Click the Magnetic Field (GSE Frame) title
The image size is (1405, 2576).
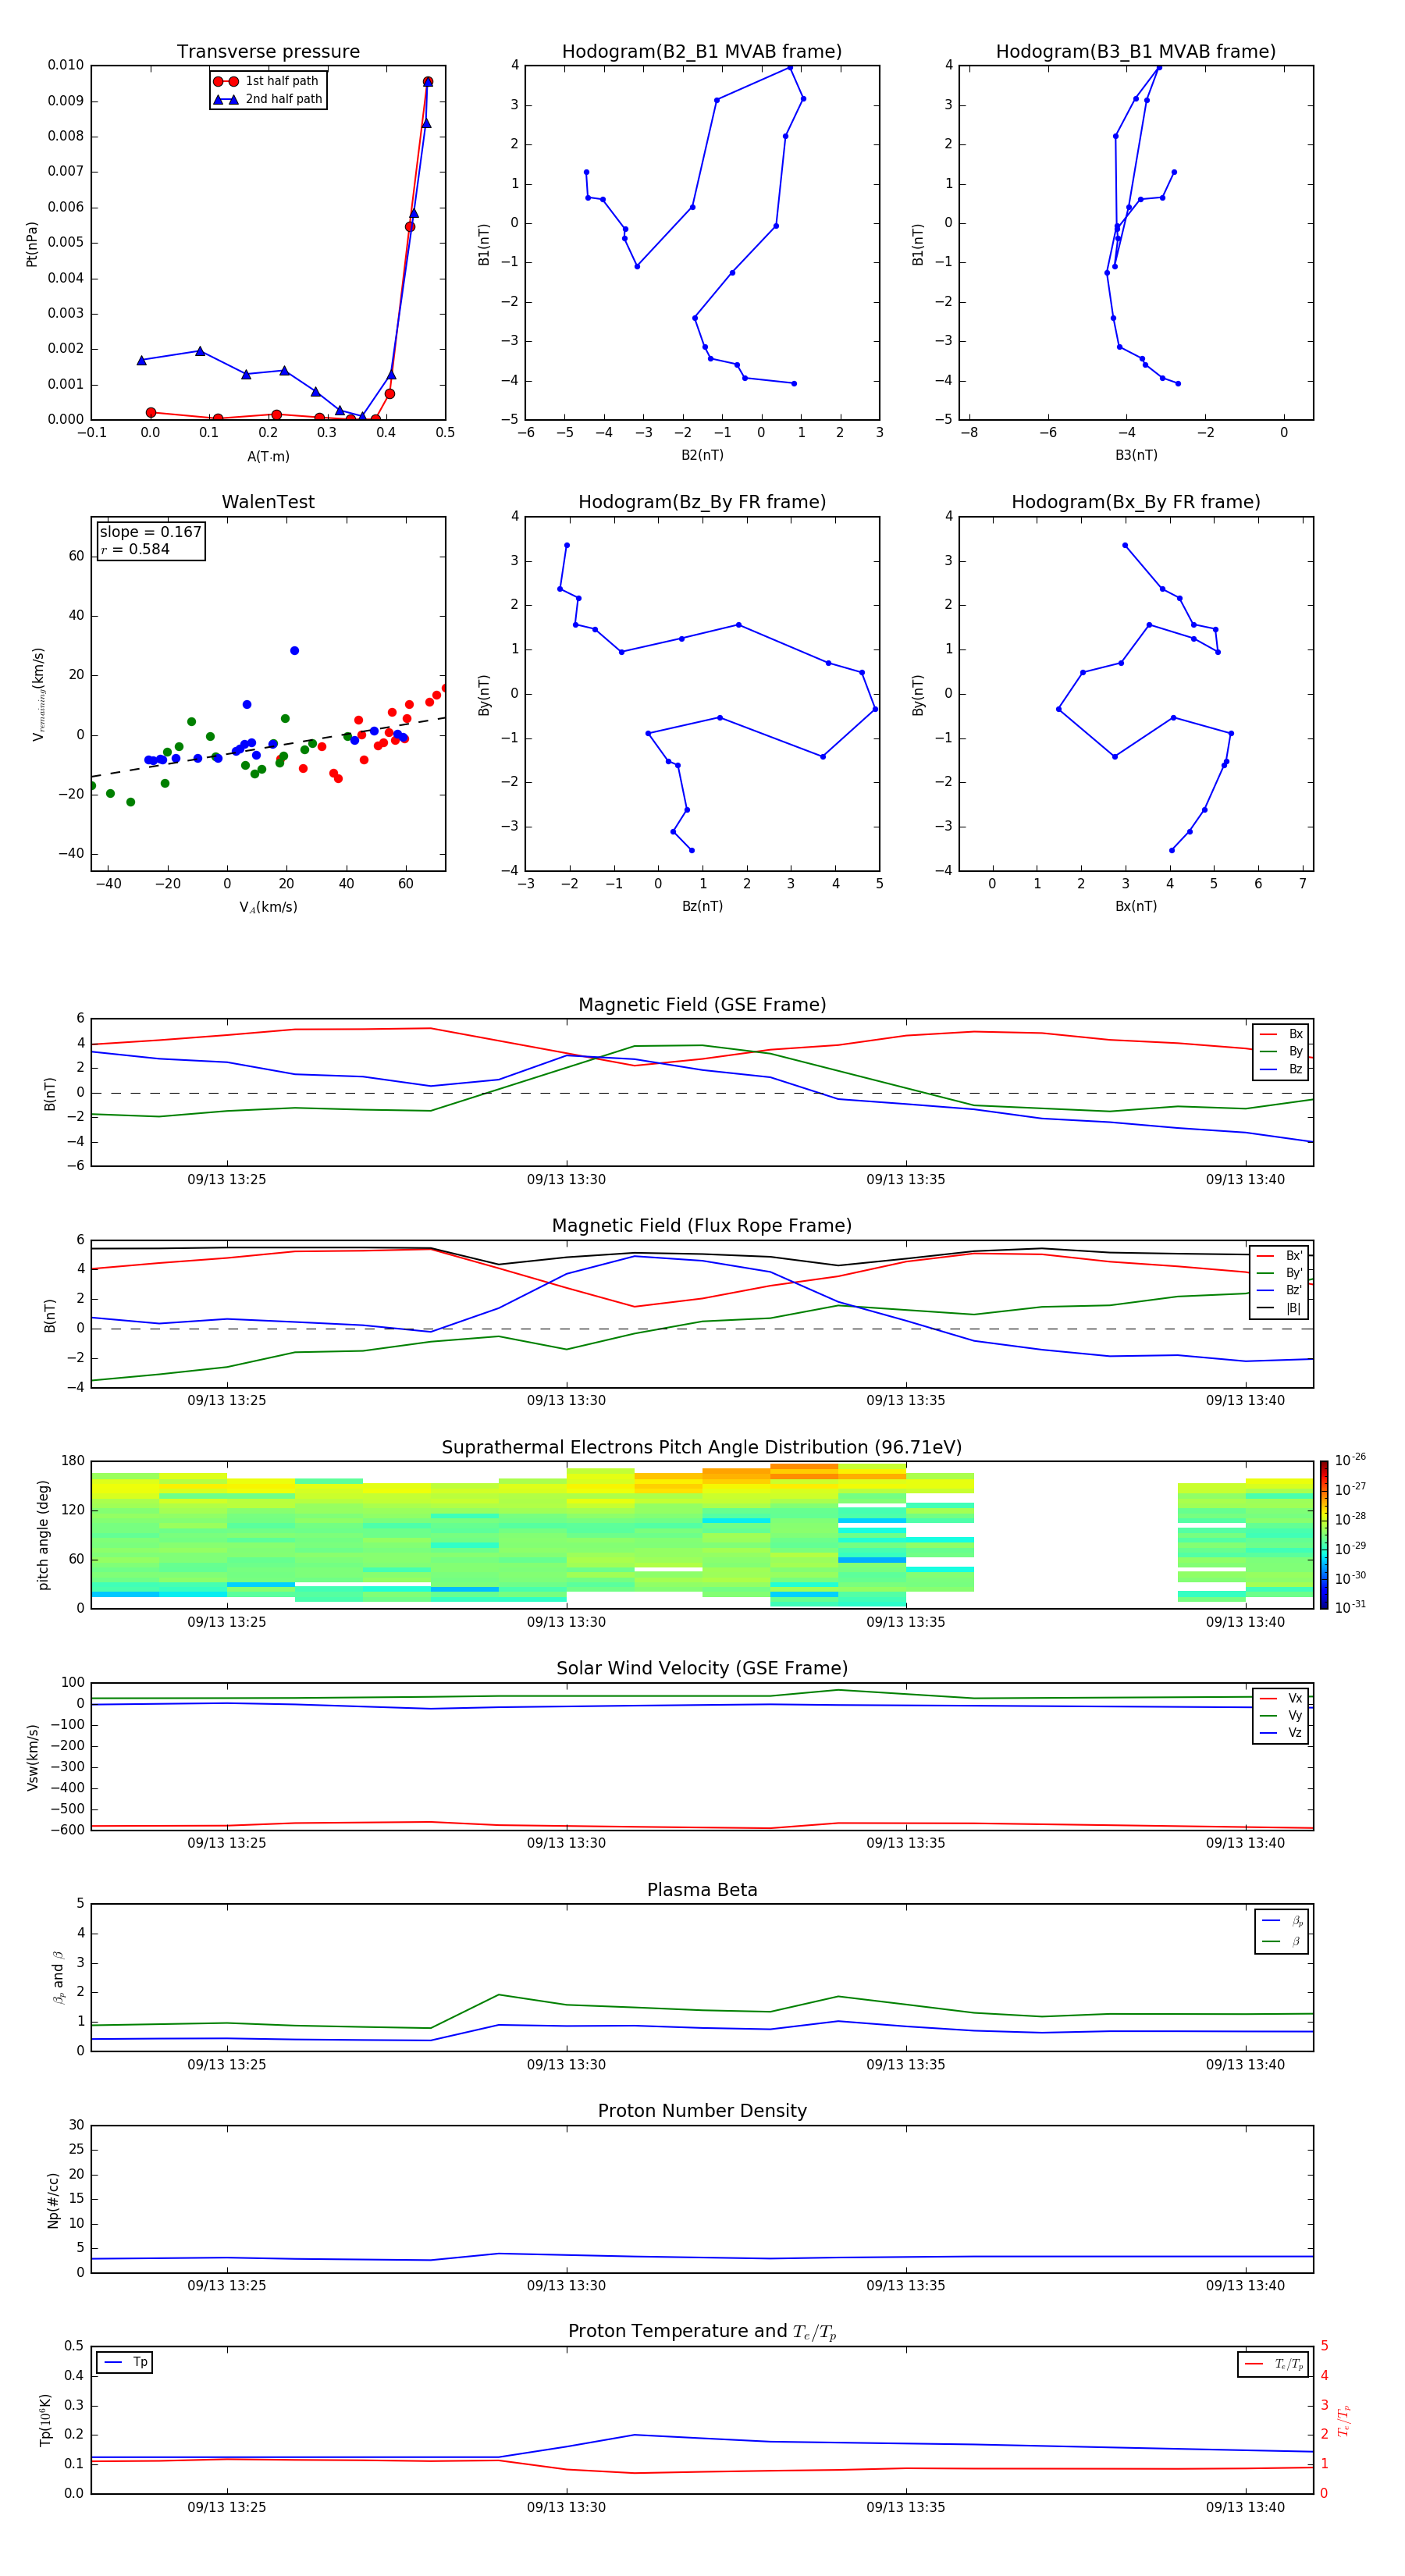coord(701,1005)
